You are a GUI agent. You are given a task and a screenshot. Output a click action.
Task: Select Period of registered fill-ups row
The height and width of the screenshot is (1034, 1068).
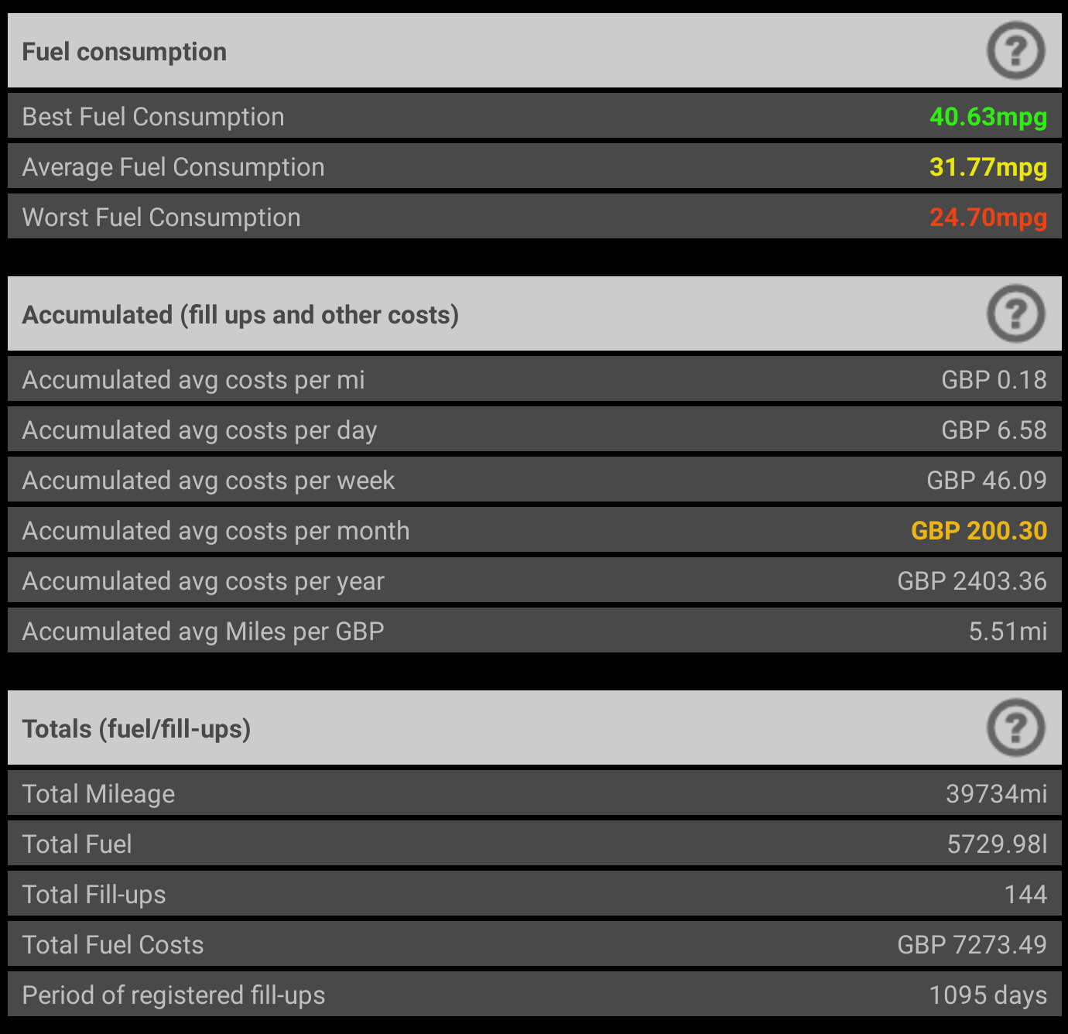534,995
